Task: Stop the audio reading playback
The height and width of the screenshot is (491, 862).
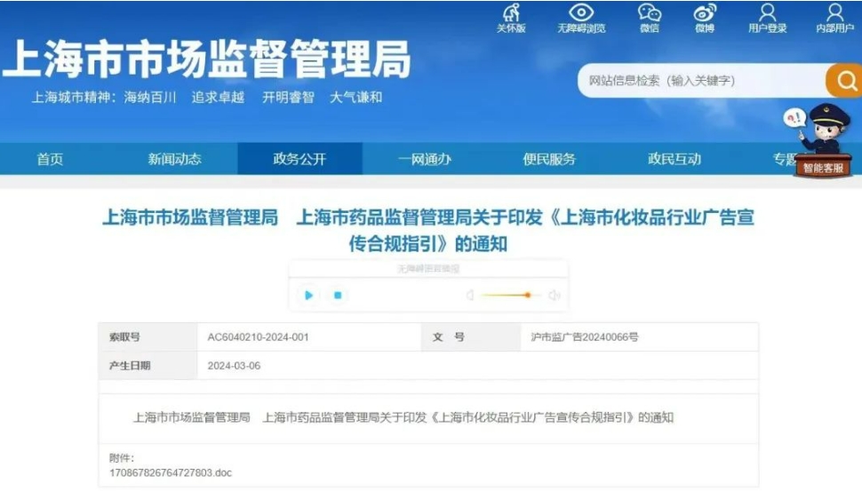Action: tap(338, 295)
